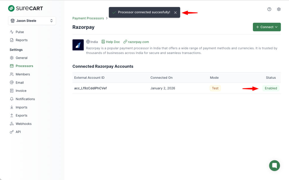Screen dimensions: 289x180
Task: Navigate to Payment Processors breadcrumb
Action: (x=88, y=18)
